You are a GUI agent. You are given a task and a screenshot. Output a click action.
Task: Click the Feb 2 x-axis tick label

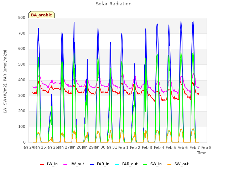(x=135, y=147)
